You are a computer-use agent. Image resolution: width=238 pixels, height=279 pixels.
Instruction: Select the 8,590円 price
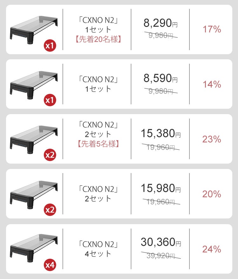click(161, 78)
